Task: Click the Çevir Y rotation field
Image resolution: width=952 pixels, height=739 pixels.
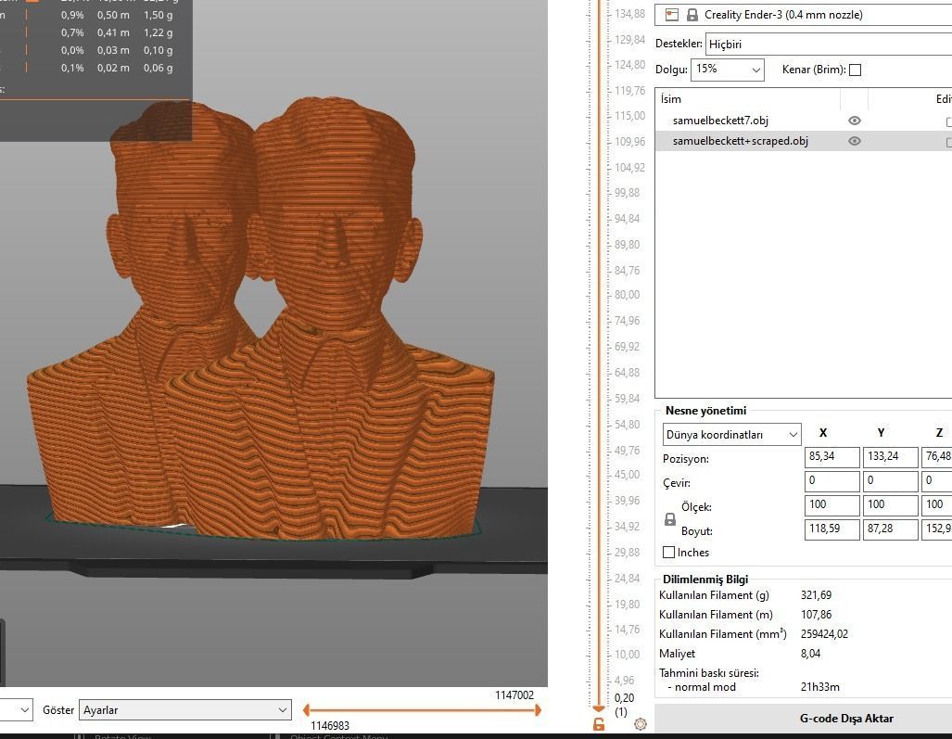Action: [890, 481]
